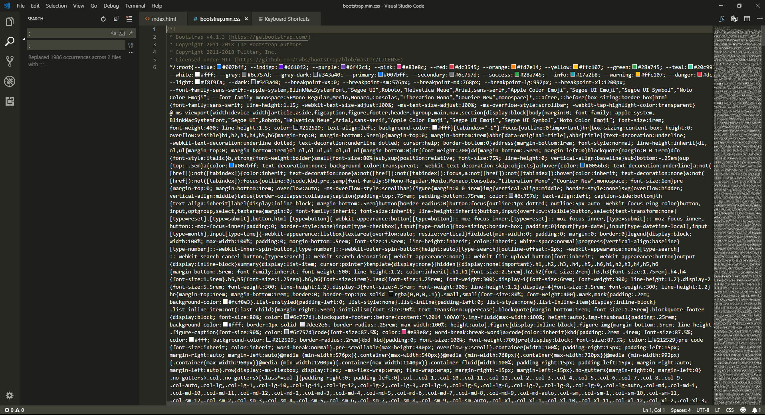Click the minimap code overview
The width and height of the screenshot is (765, 415).
pyautogui.click(x=737, y=215)
